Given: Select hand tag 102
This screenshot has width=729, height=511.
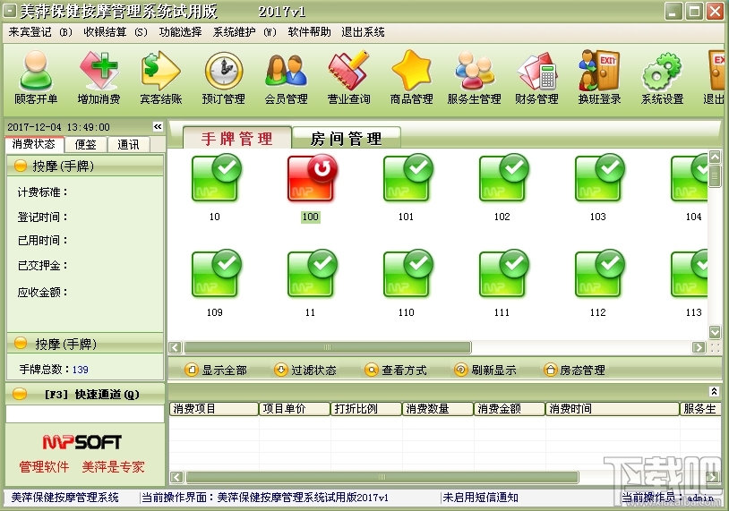Looking at the screenshot, I should click(503, 179).
